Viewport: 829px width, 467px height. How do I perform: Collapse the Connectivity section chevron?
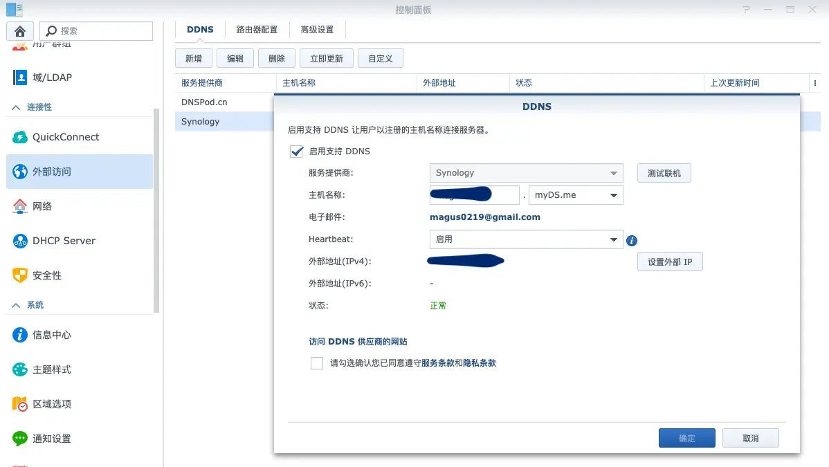pos(16,107)
